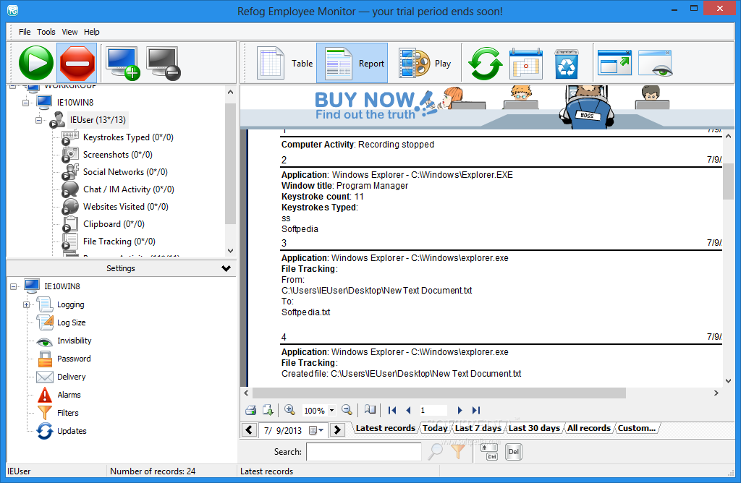Refresh the log with the green arrows icon

[486, 63]
